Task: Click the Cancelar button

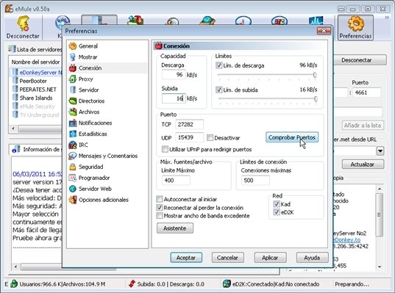Action: coord(227,258)
